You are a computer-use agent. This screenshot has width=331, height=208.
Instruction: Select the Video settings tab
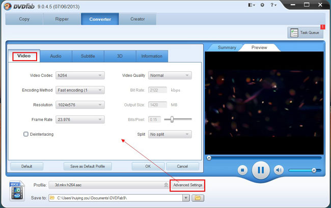[24, 56]
